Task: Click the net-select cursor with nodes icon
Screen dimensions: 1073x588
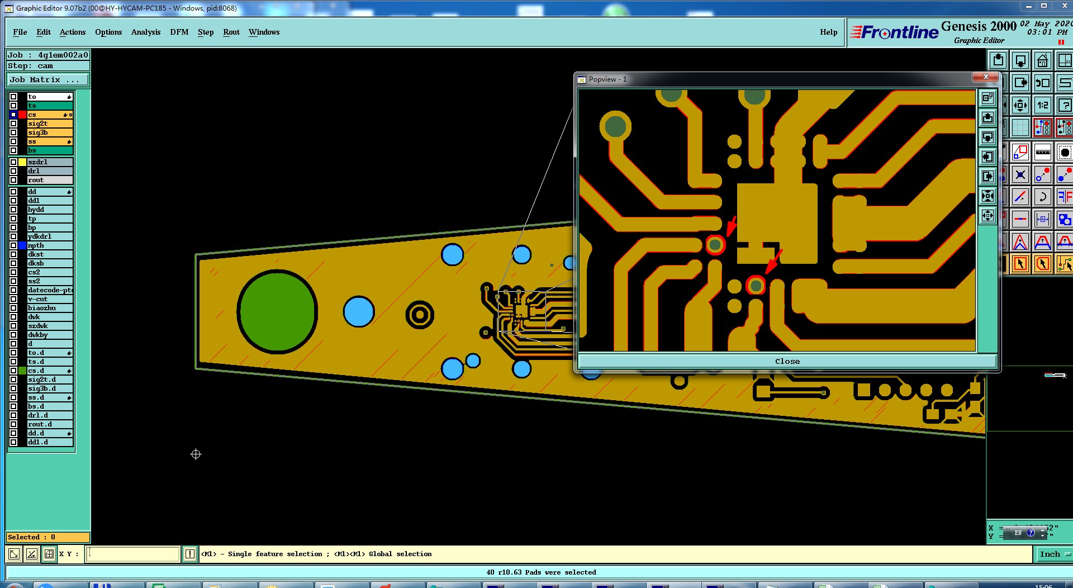Action: pyautogui.click(x=1065, y=264)
